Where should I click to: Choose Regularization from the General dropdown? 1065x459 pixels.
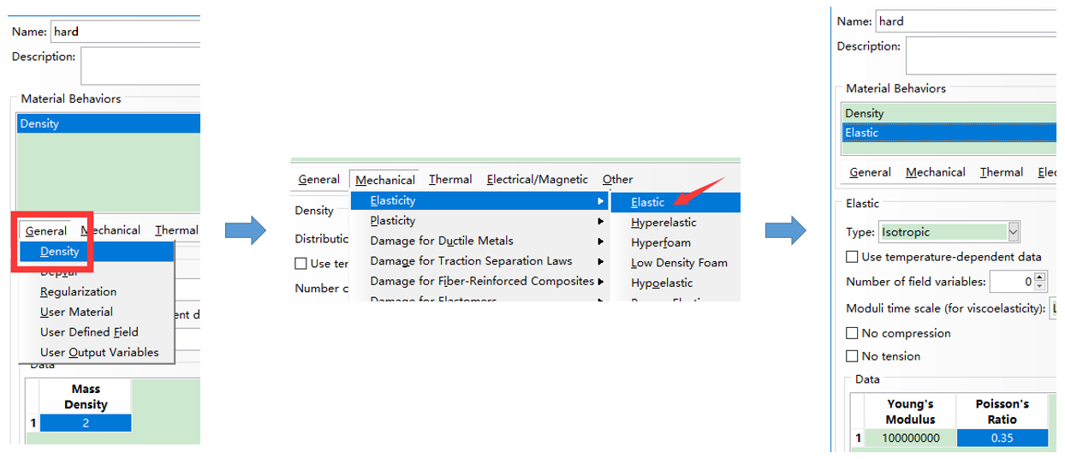(78, 292)
